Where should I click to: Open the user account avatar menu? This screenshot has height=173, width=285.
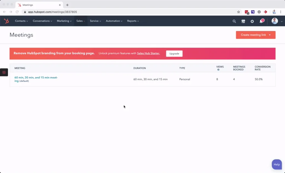coord(277,21)
